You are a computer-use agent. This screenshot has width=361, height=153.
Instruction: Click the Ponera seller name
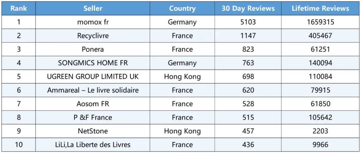coord(93,49)
